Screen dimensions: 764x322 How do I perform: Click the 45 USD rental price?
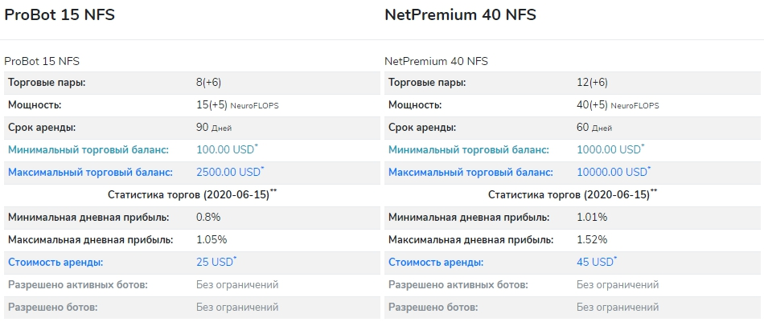point(597,262)
